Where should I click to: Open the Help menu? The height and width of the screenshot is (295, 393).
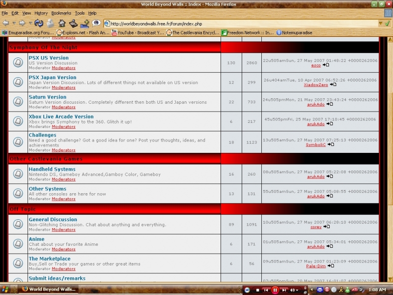tap(92, 13)
